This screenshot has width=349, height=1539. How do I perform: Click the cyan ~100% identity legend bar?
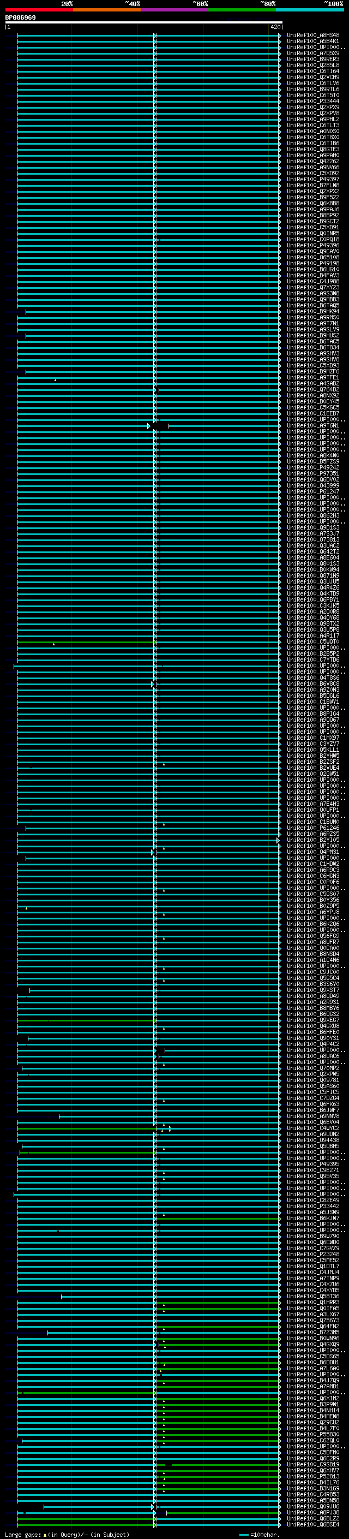point(310,10)
